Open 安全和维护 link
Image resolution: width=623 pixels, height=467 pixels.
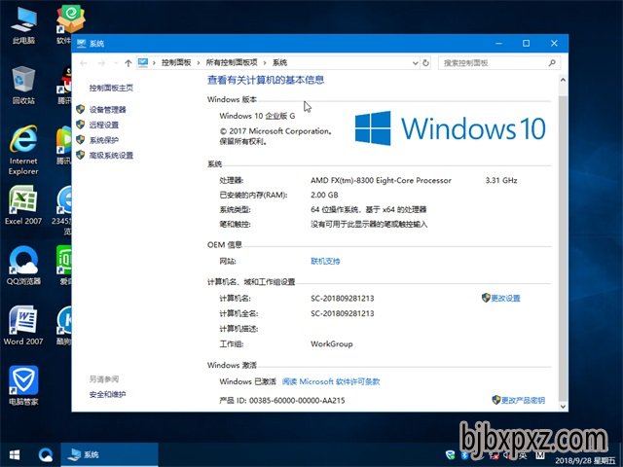(107, 394)
